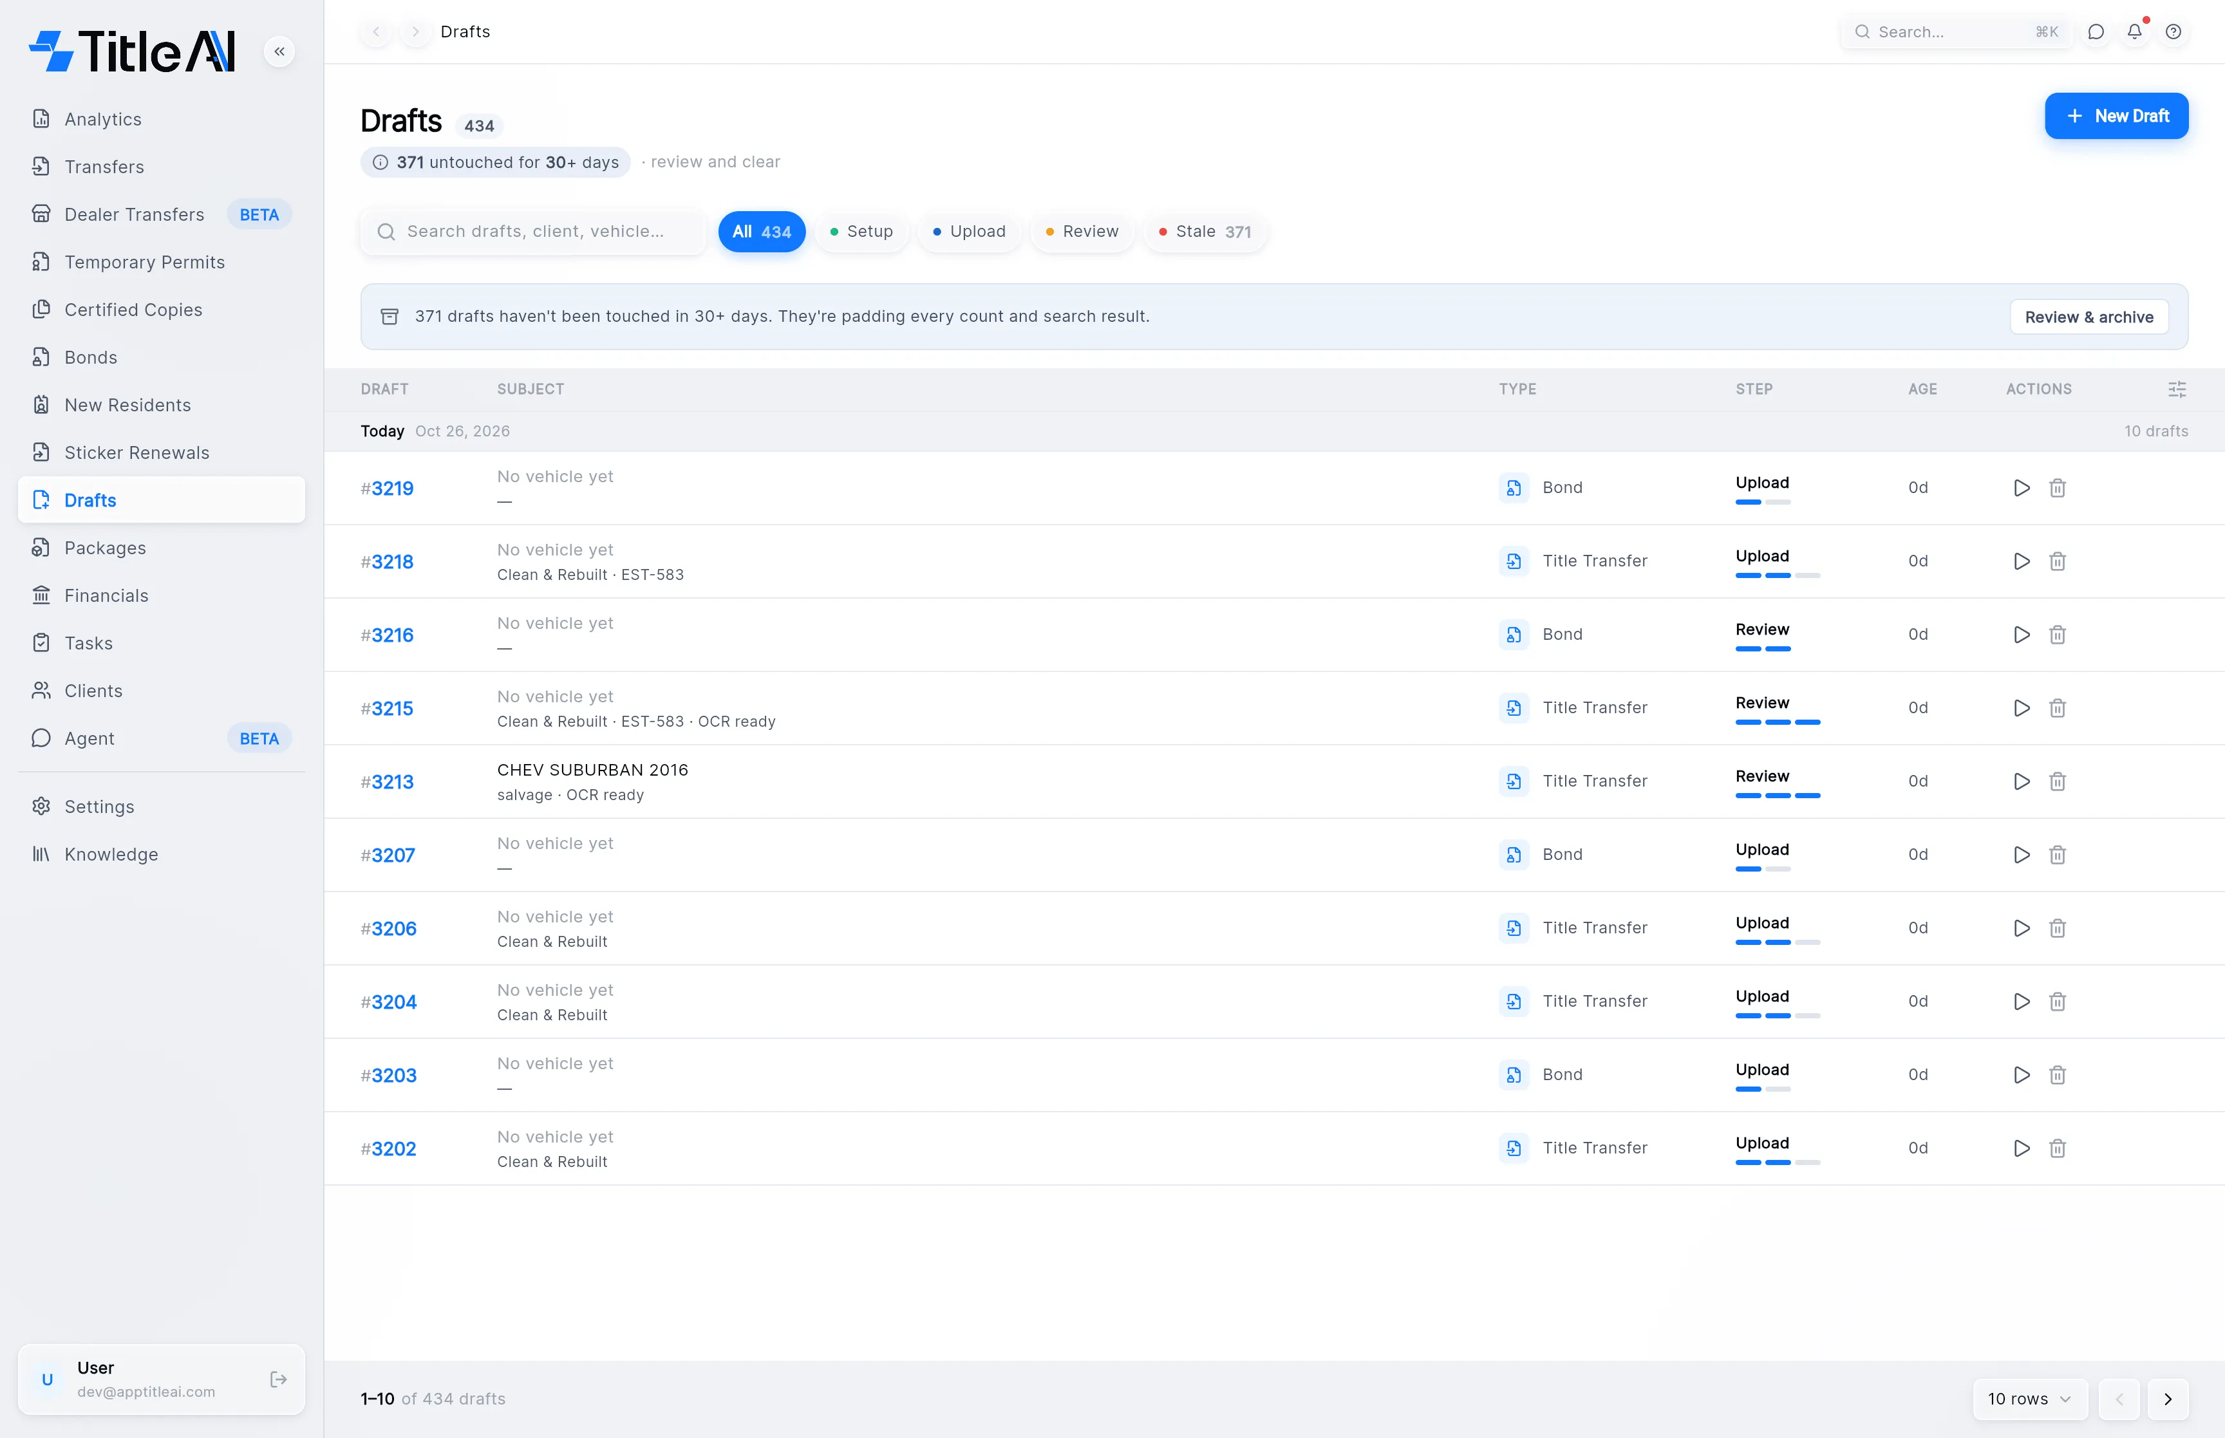Screen dimensions: 2225x1438
Task: Click the table column settings icon
Action: (2177, 389)
